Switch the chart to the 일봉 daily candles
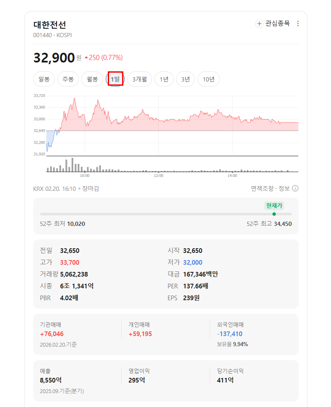This screenshot has height=407, width=331. 44,79
